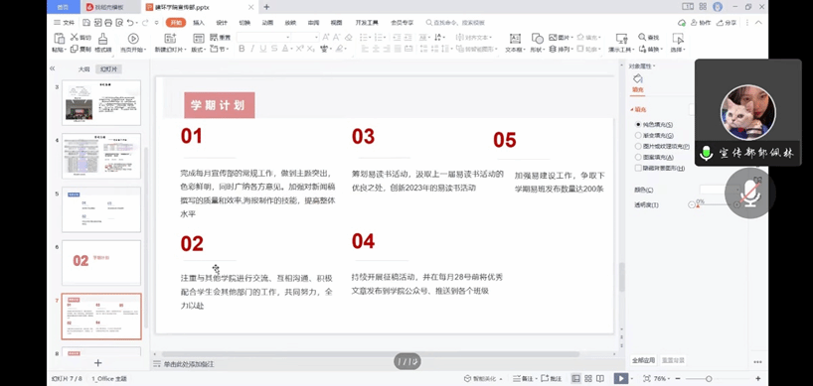Select the Format Painter brush
The height and width of the screenshot is (386, 813).
coord(103,39)
